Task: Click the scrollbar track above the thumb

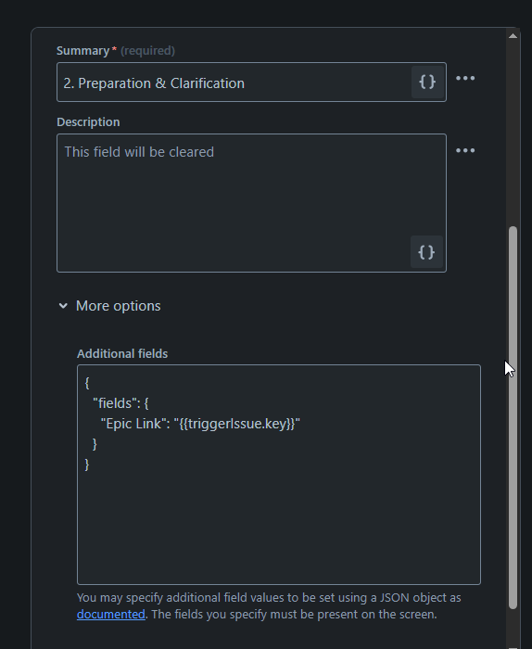Action: 513,133
